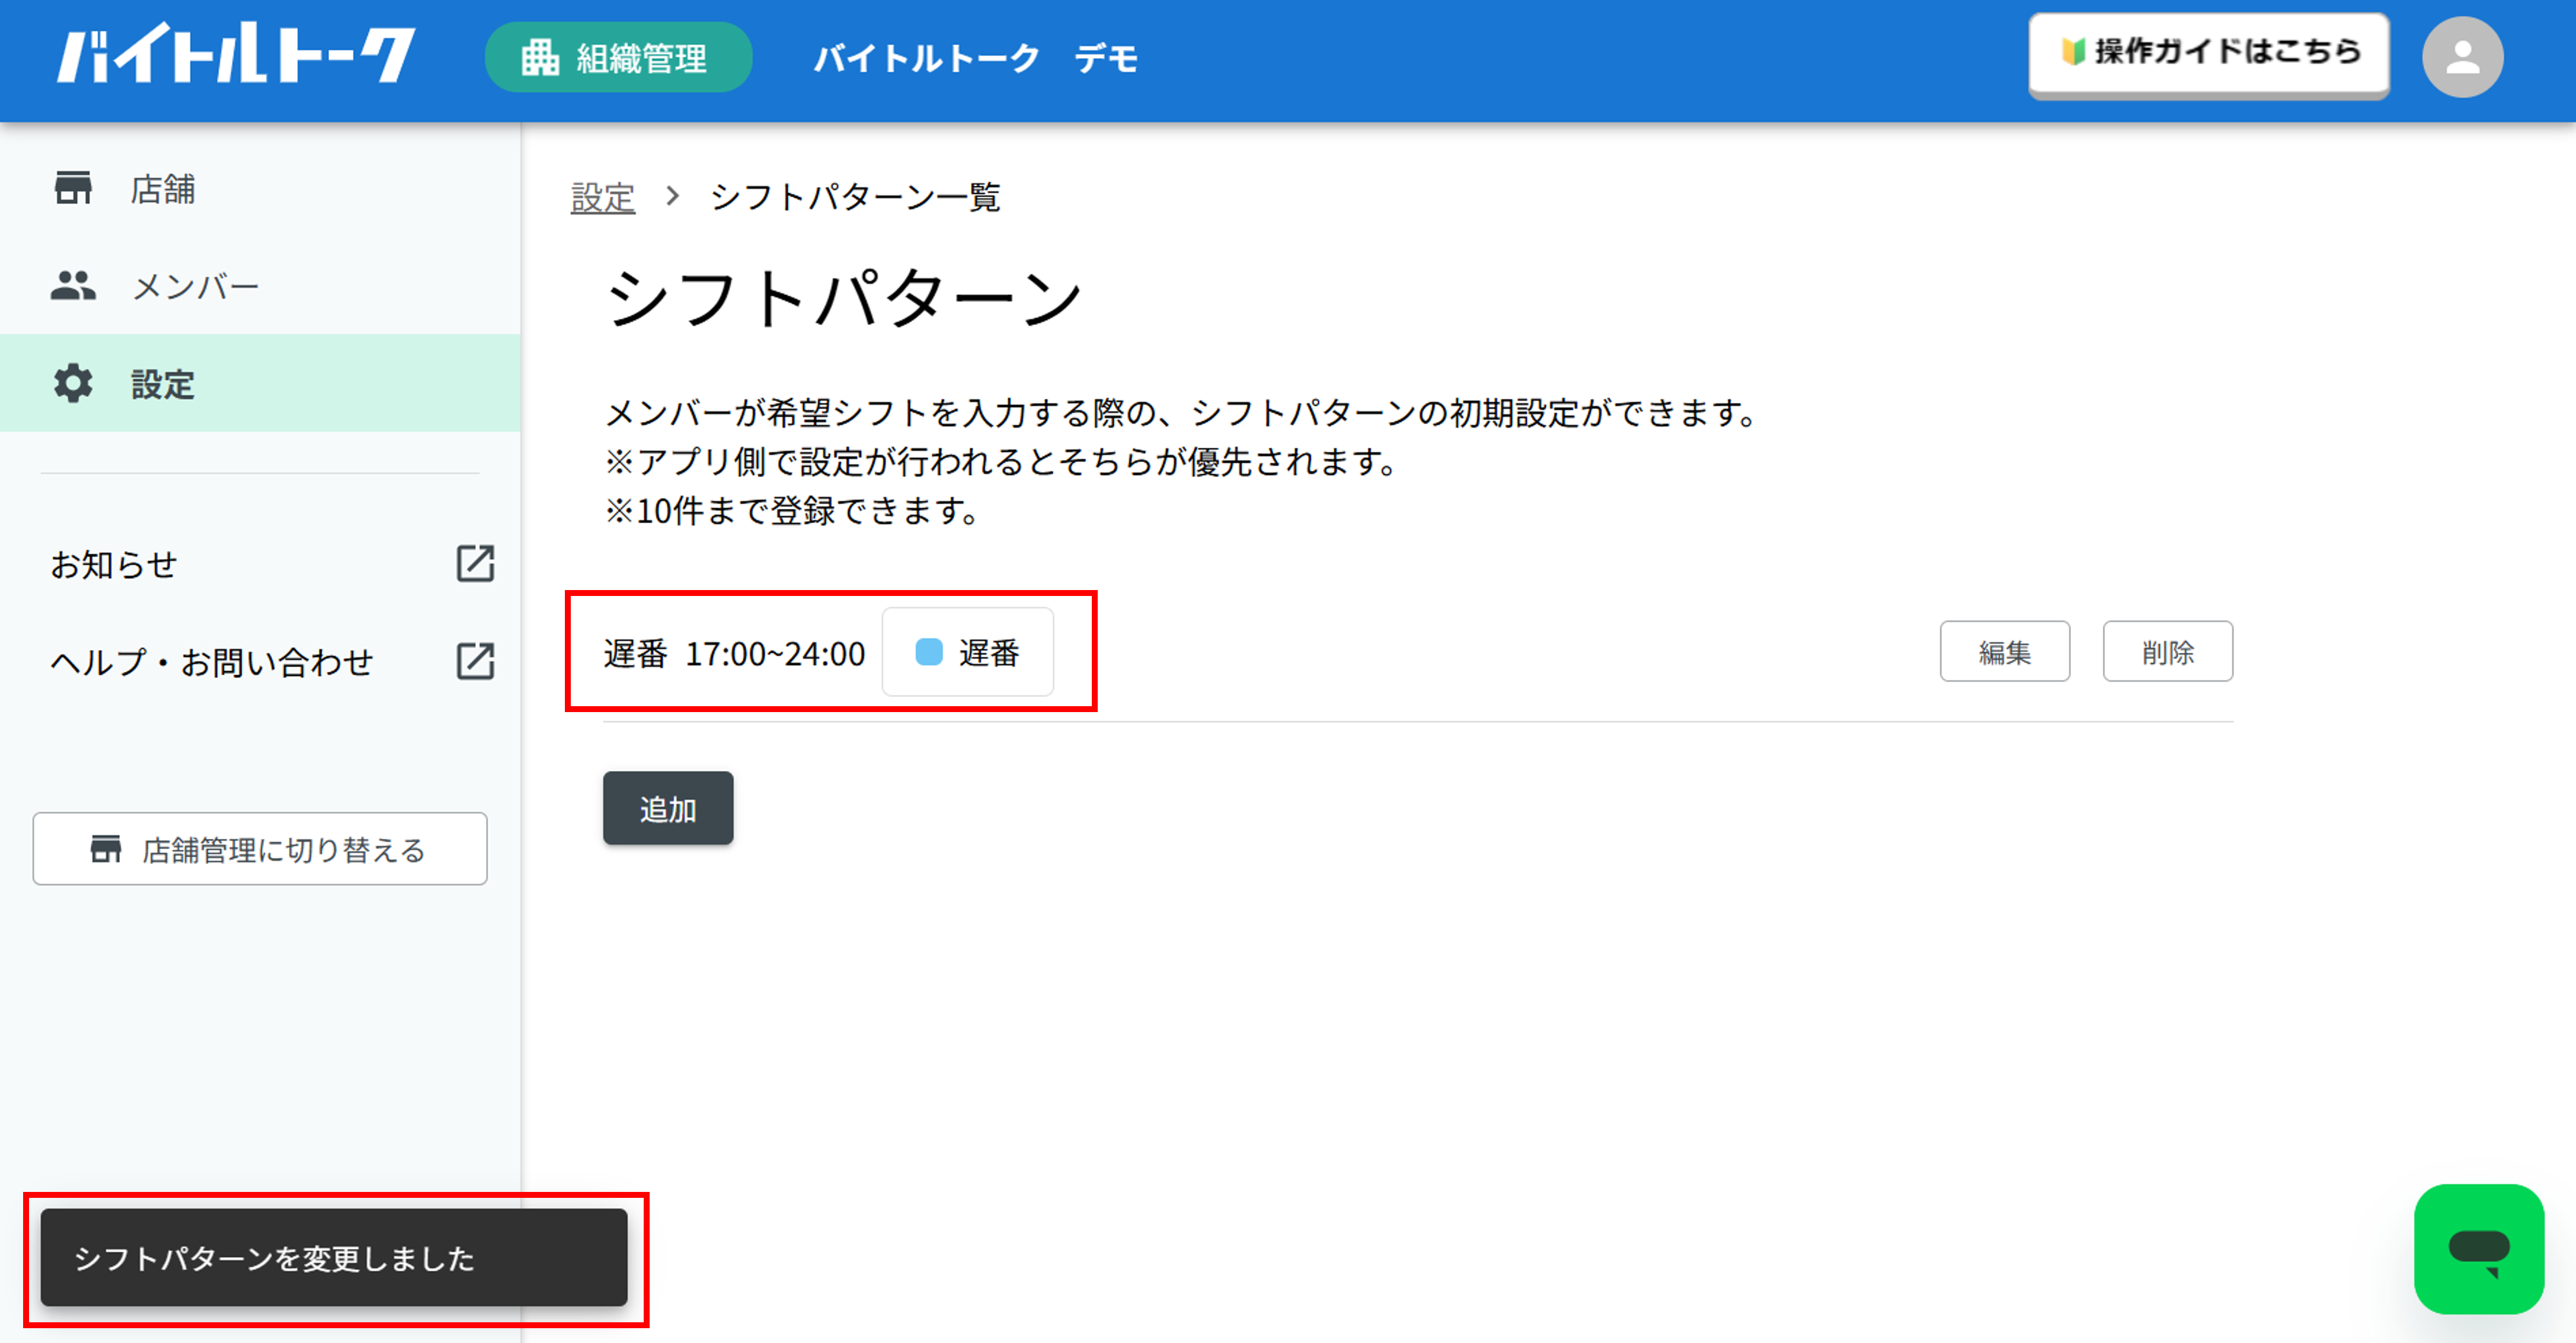Edit the 遅番 shift pattern with 編集
This screenshot has width=2576, height=1343.
pos(2004,652)
